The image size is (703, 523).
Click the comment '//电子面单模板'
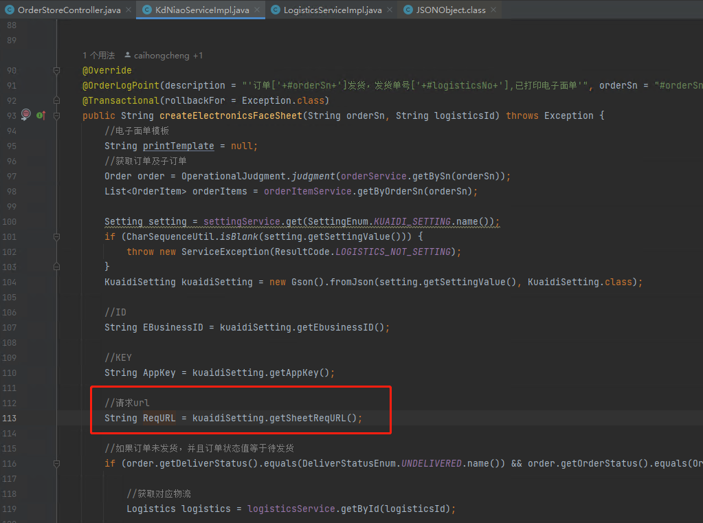pyautogui.click(x=137, y=131)
